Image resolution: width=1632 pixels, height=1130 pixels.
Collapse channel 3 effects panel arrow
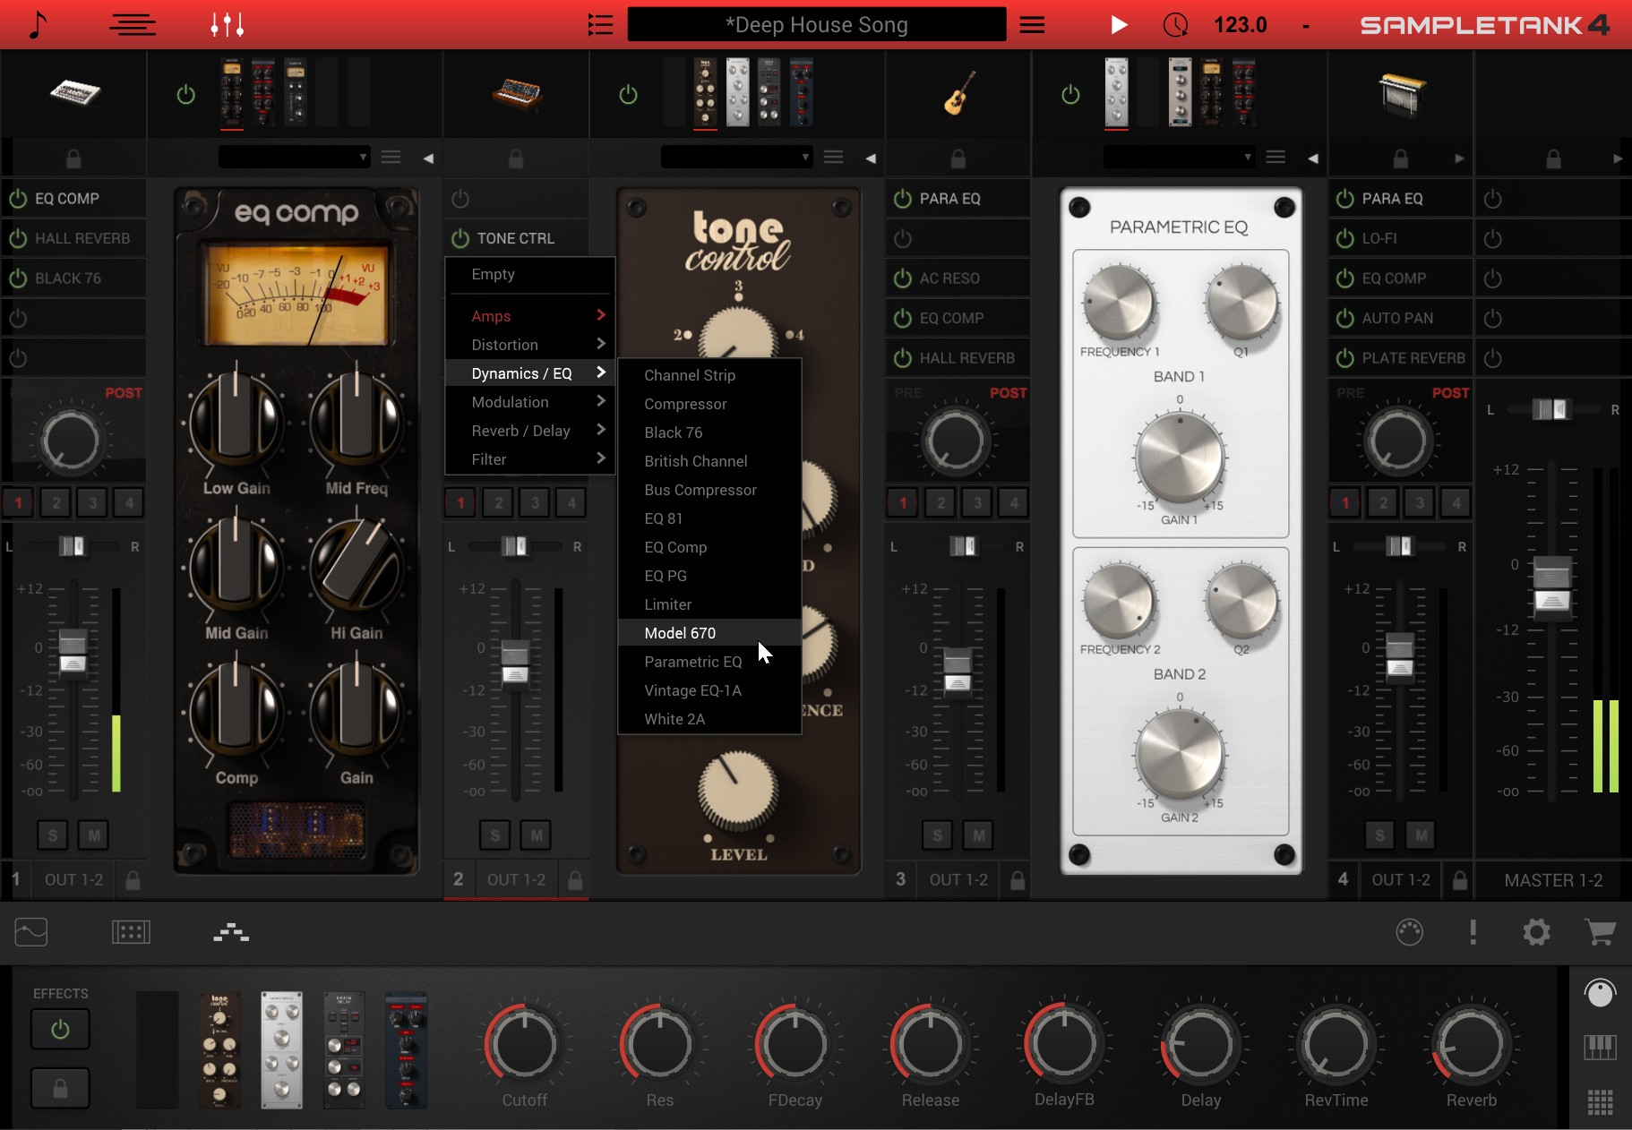click(1313, 158)
